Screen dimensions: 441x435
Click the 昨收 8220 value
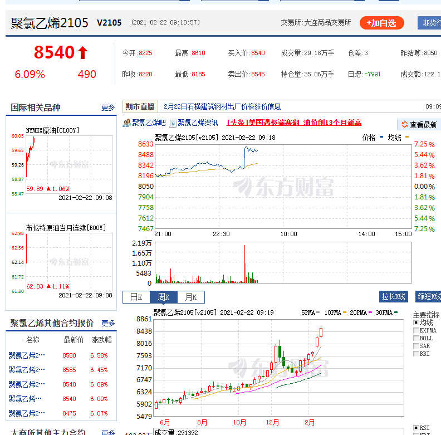145,74
